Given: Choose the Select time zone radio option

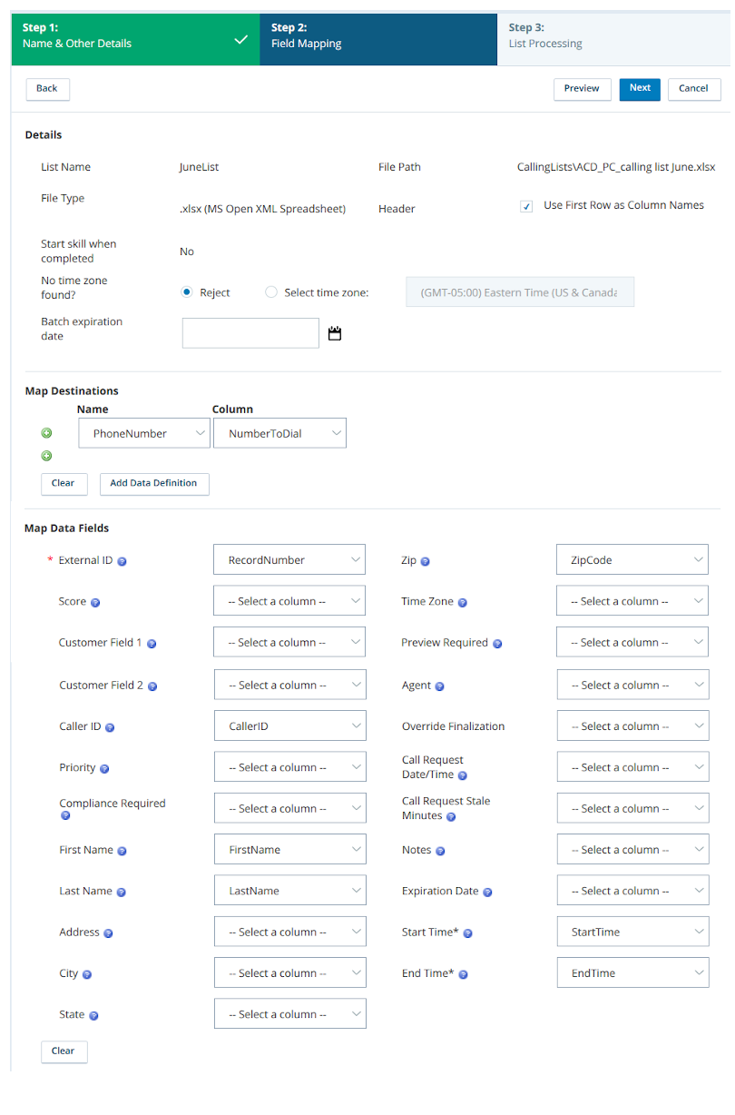Looking at the screenshot, I should click(x=271, y=292).
